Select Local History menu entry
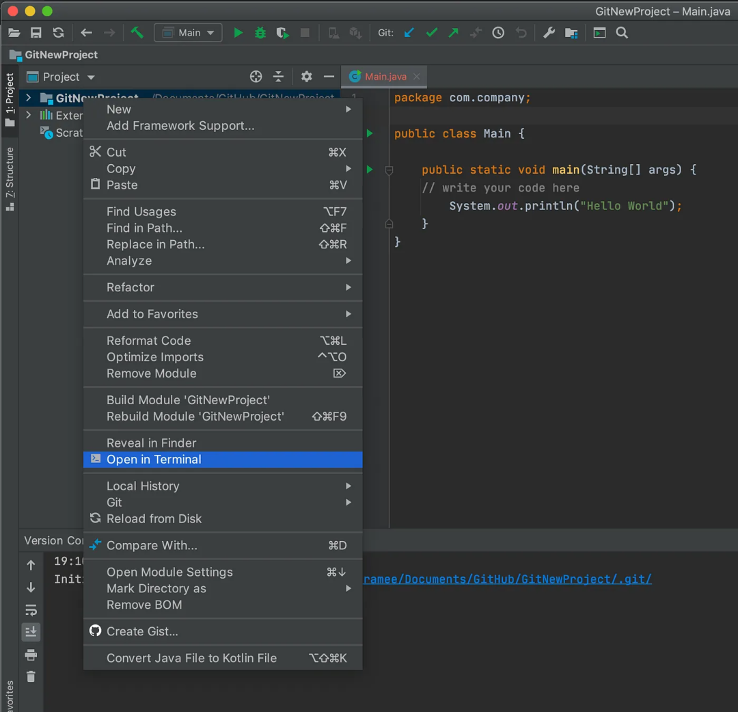738x712 pixels. 223,486
